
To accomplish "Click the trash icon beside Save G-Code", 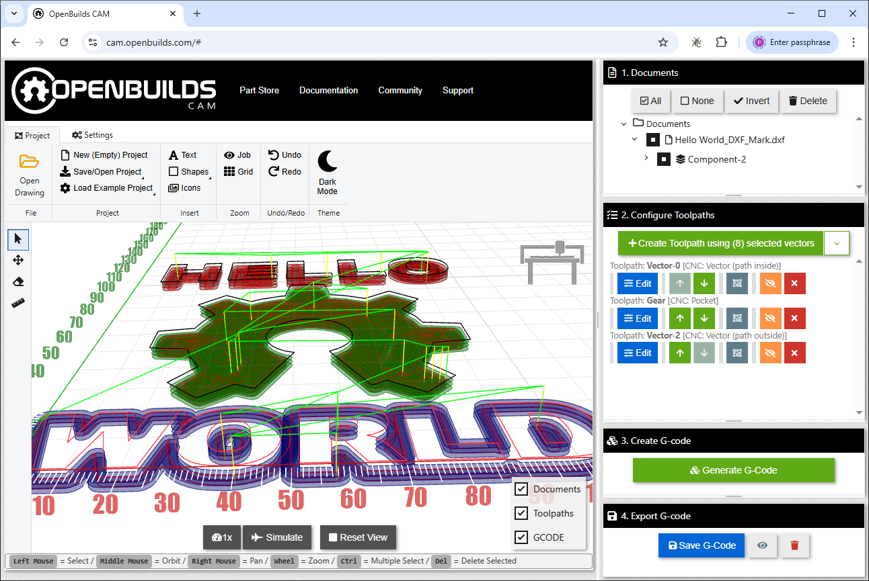I will click(x=794, y=545).
